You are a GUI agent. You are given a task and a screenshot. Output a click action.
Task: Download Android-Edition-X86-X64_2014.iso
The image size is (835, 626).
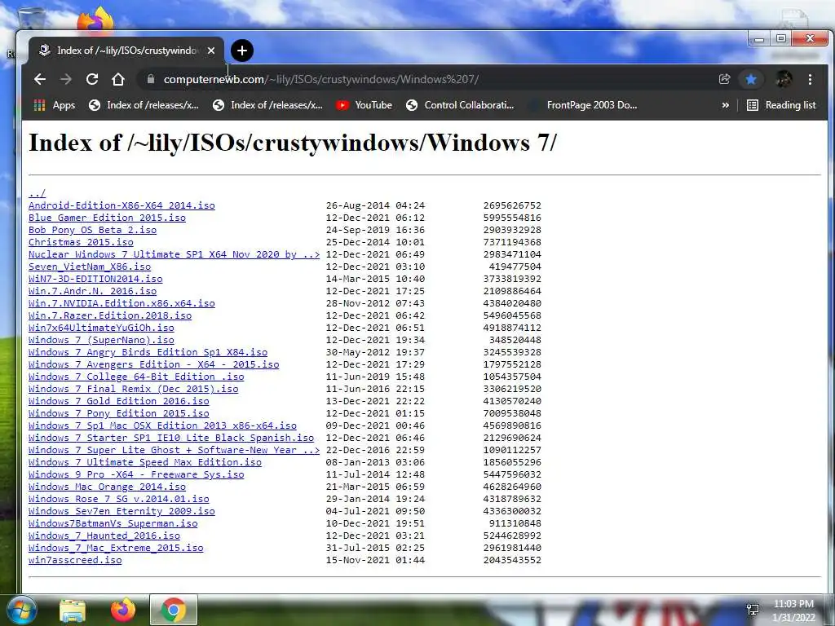pos(122,205)
